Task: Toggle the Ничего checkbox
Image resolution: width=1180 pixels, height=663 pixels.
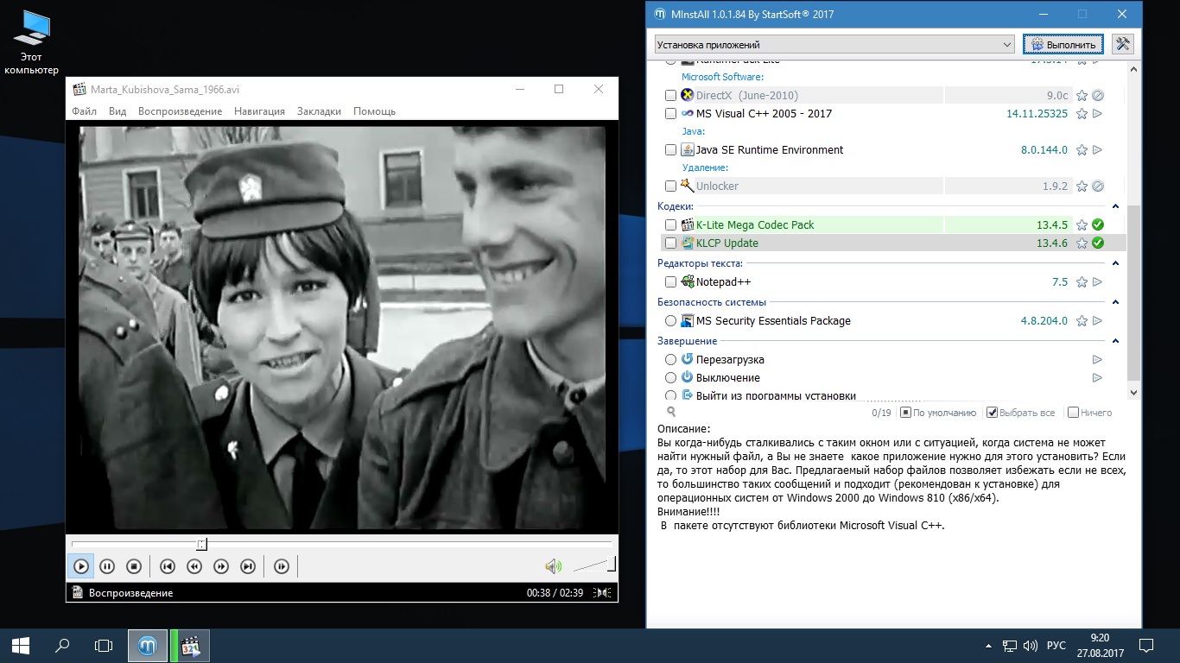Action: tap(1073, 413)
